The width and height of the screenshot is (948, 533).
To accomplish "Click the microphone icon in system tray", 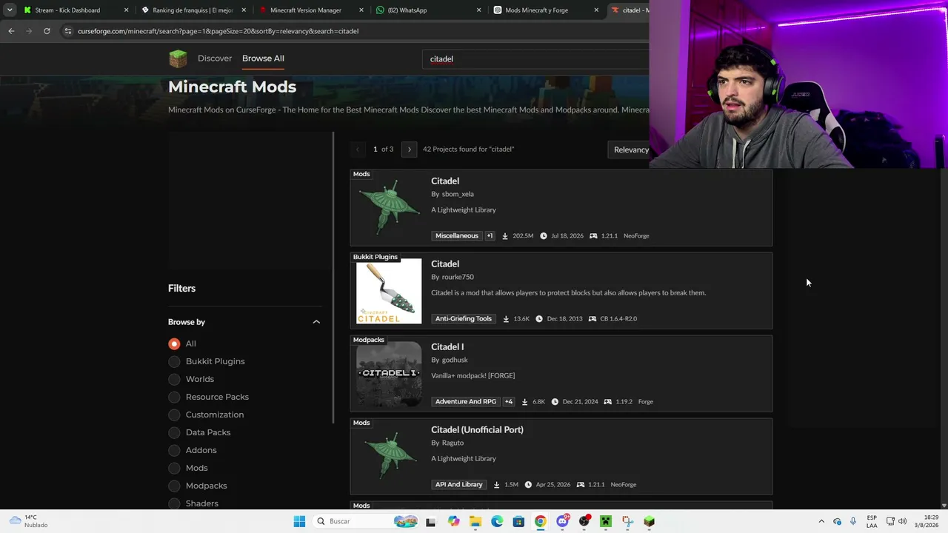I will point(853,521).
